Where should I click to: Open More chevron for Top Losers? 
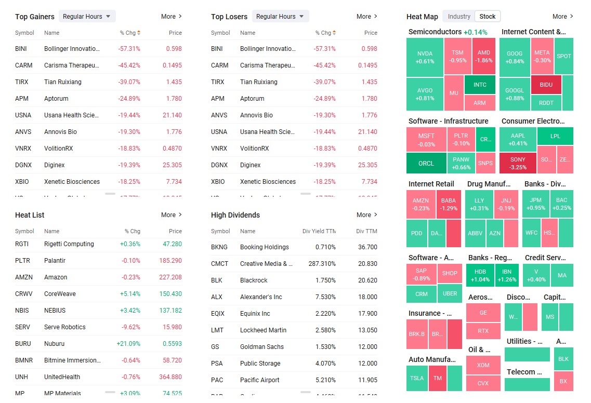[375, 17]
